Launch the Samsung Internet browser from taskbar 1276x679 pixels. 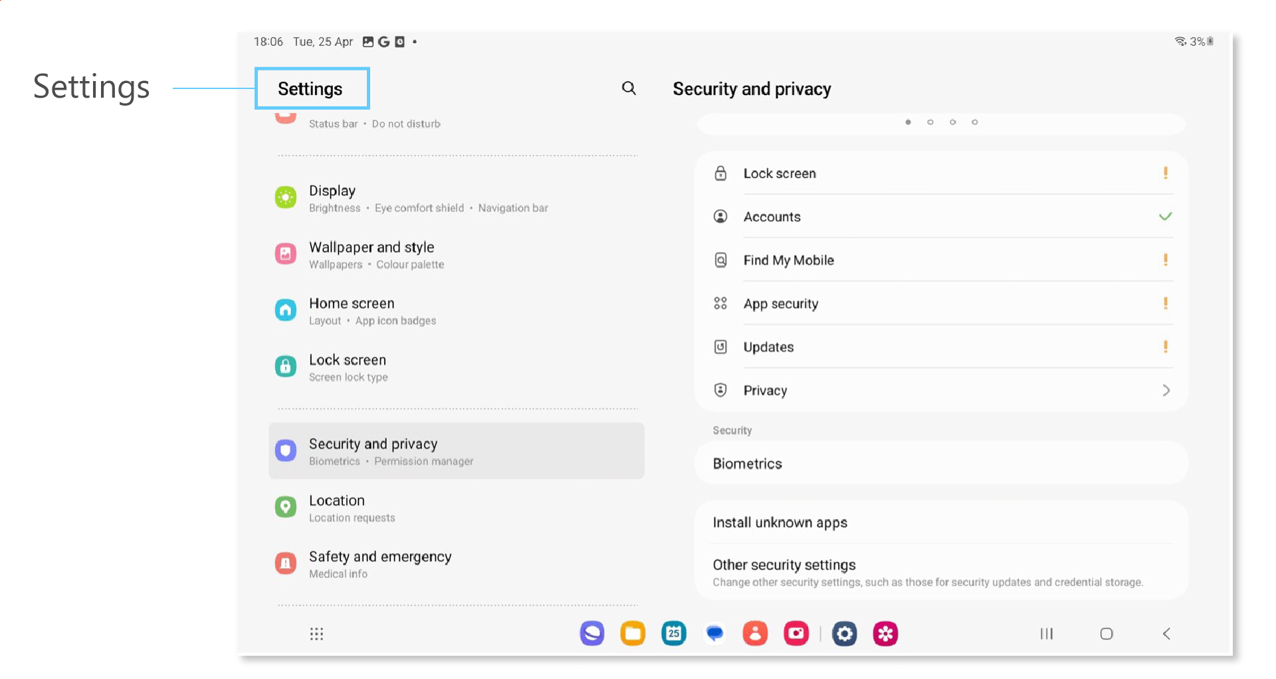tap(592, 633)
